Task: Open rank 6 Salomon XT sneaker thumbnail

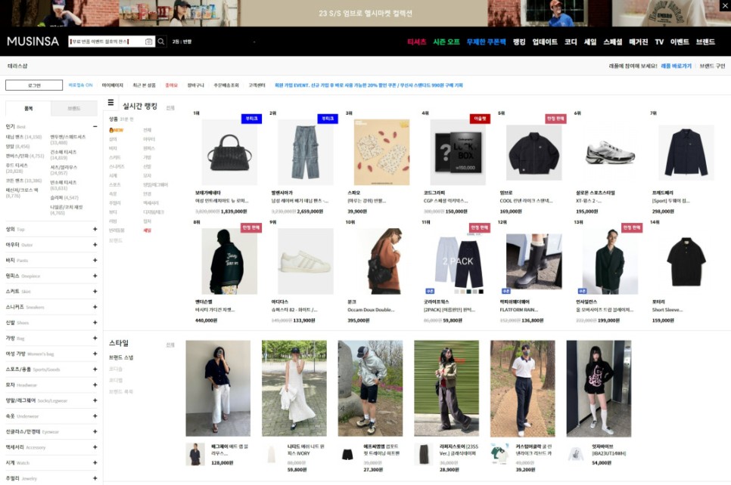Action: pos(610,152)
